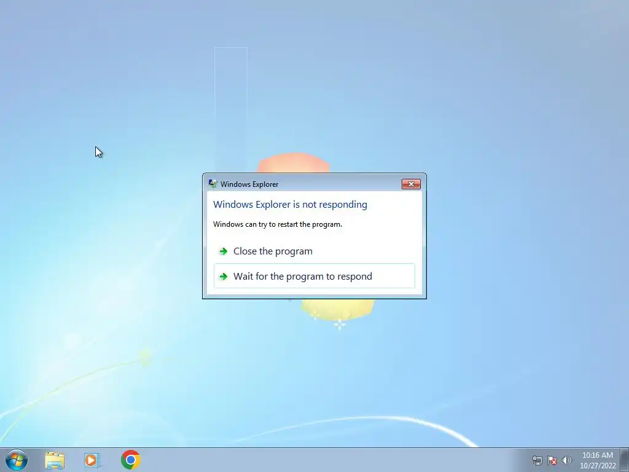Close the Windows Explorer dialog
This screenshot has height=472, width=629.
tap(411, 184)
